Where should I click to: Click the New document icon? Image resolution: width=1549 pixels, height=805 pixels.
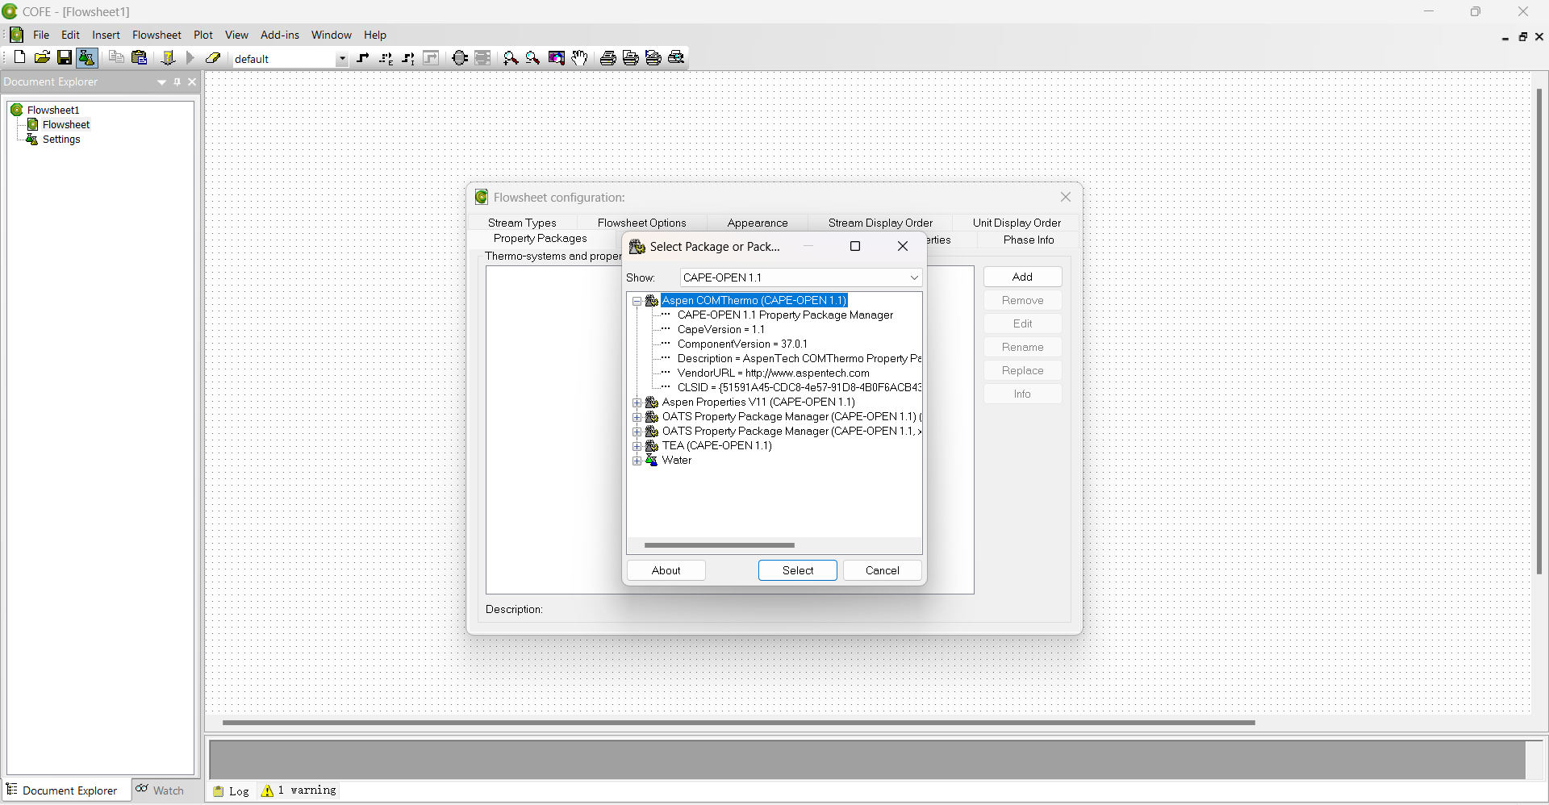click(19, 58)
